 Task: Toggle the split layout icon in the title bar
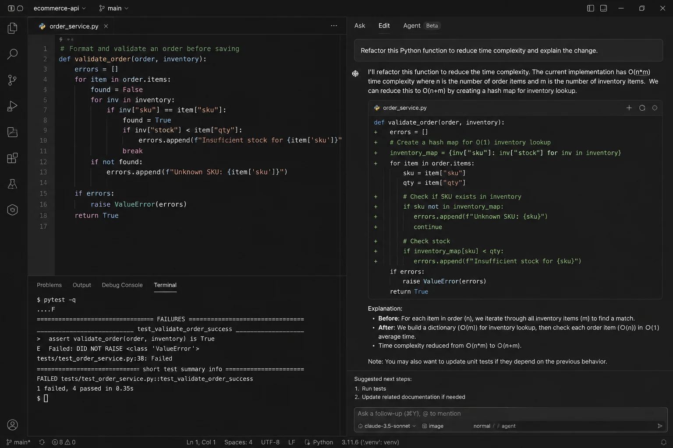(x=591, y=8)
